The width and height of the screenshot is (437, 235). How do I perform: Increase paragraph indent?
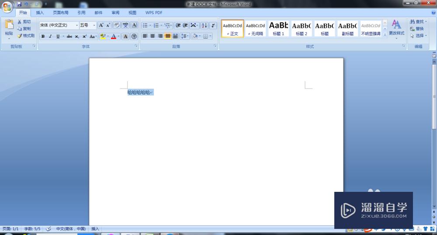point(185,25)
